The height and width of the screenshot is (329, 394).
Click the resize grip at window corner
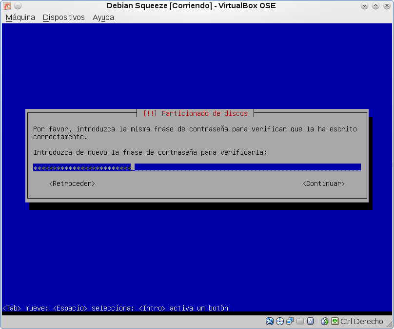[x=389, y=325]
